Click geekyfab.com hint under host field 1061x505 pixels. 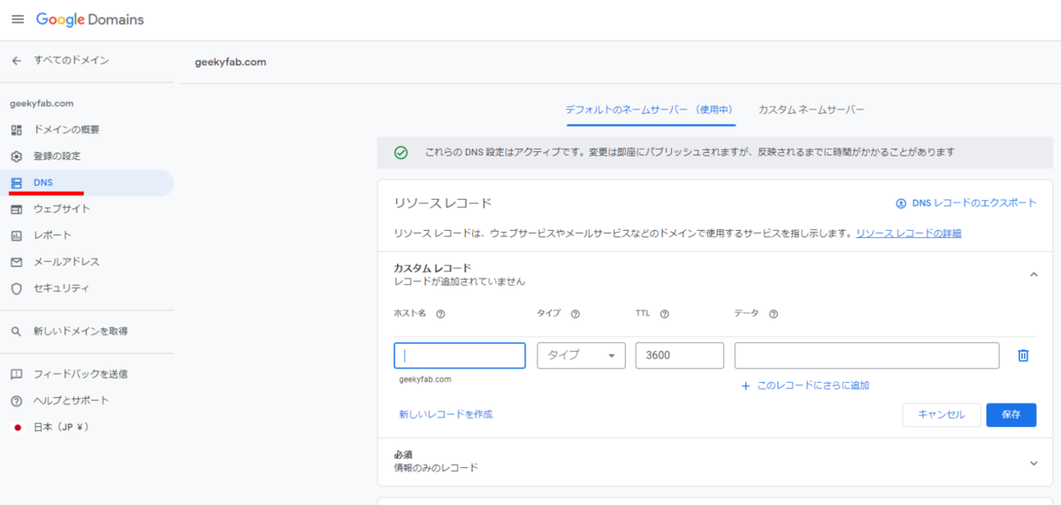[x=425, y=379]
